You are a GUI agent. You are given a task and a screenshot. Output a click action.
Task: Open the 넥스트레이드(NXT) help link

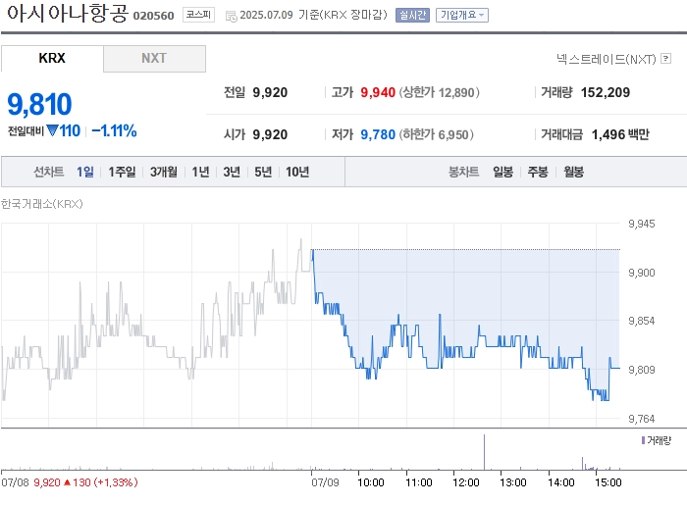point(607,59)
